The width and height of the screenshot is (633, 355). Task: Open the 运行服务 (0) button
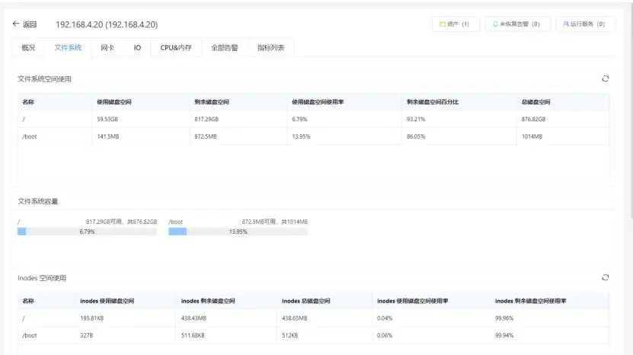(x=586, y=24)
